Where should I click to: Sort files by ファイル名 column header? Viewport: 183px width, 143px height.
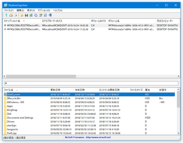coord(26,90)
